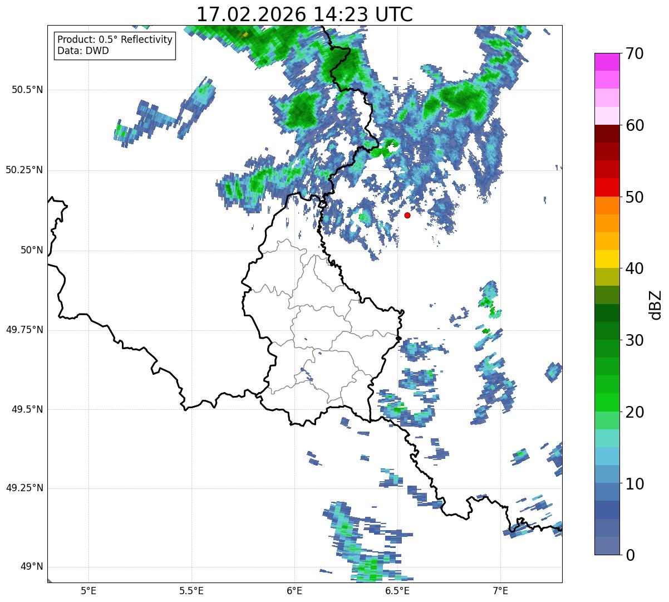
Task: Click the magenta top segment of the colorbar
Action: click(x=607, y=62)
